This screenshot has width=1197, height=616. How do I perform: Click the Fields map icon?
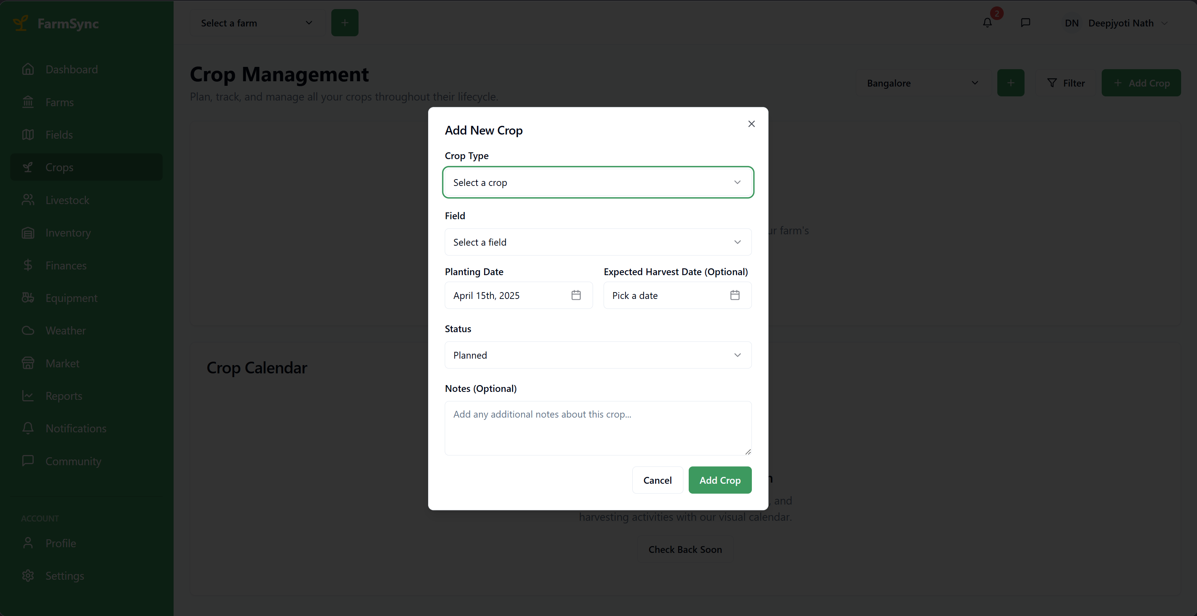coord(28,135)
